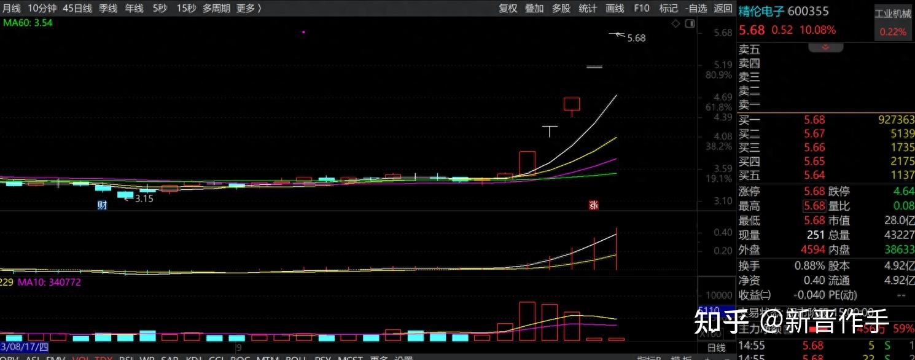Toggle the 叠加 overlay option
Image resolution: width=915 pixels, height=360 pixels.
click(x=534, y=8)
